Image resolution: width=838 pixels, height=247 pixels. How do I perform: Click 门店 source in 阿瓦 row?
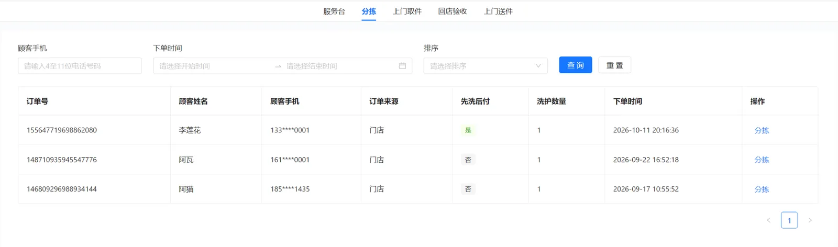[377, 160]
